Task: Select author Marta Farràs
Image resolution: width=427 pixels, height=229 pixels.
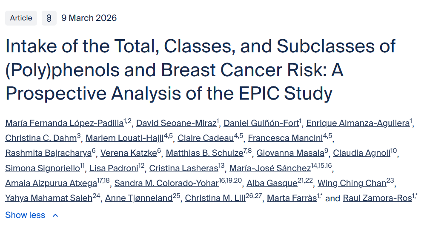Action: pos(292,198)
